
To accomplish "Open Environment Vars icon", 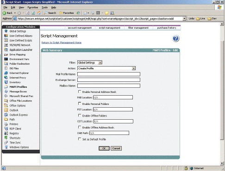I will coord(6,59).
